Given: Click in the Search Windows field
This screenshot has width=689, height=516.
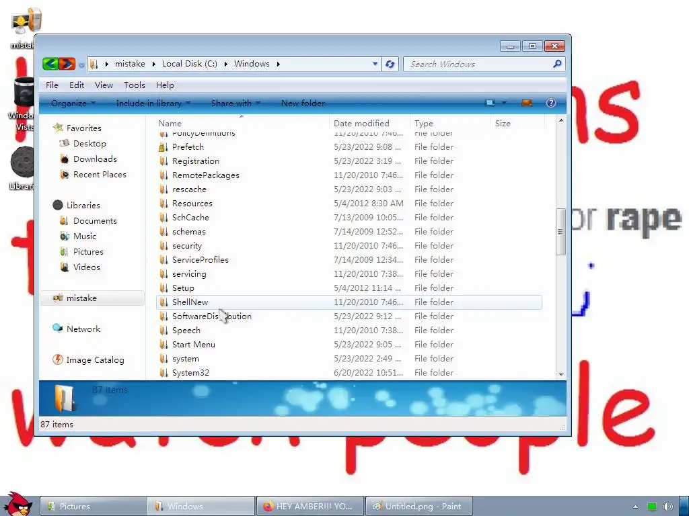Looking at the screenshot, I should point(479,64).
